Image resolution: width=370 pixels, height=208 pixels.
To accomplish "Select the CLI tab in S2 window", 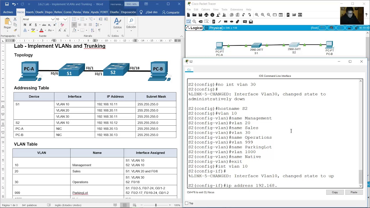I will [189, 70].
